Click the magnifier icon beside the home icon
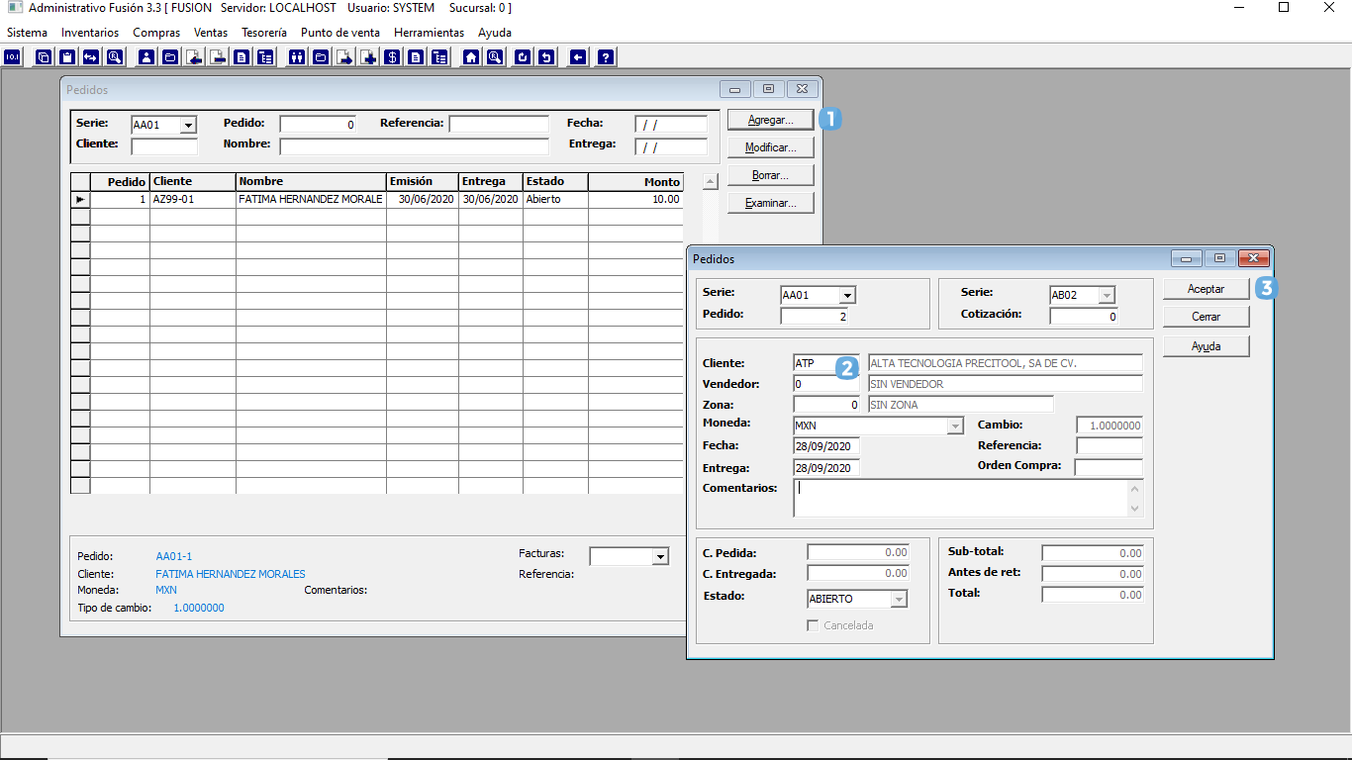 click(x=495, y=57)
